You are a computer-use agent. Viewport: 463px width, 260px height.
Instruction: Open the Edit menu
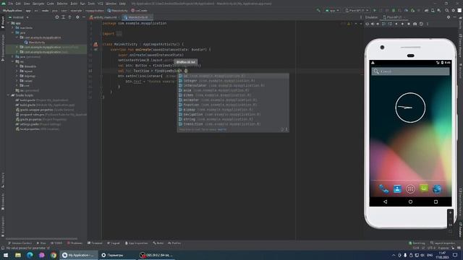[18, 4]
